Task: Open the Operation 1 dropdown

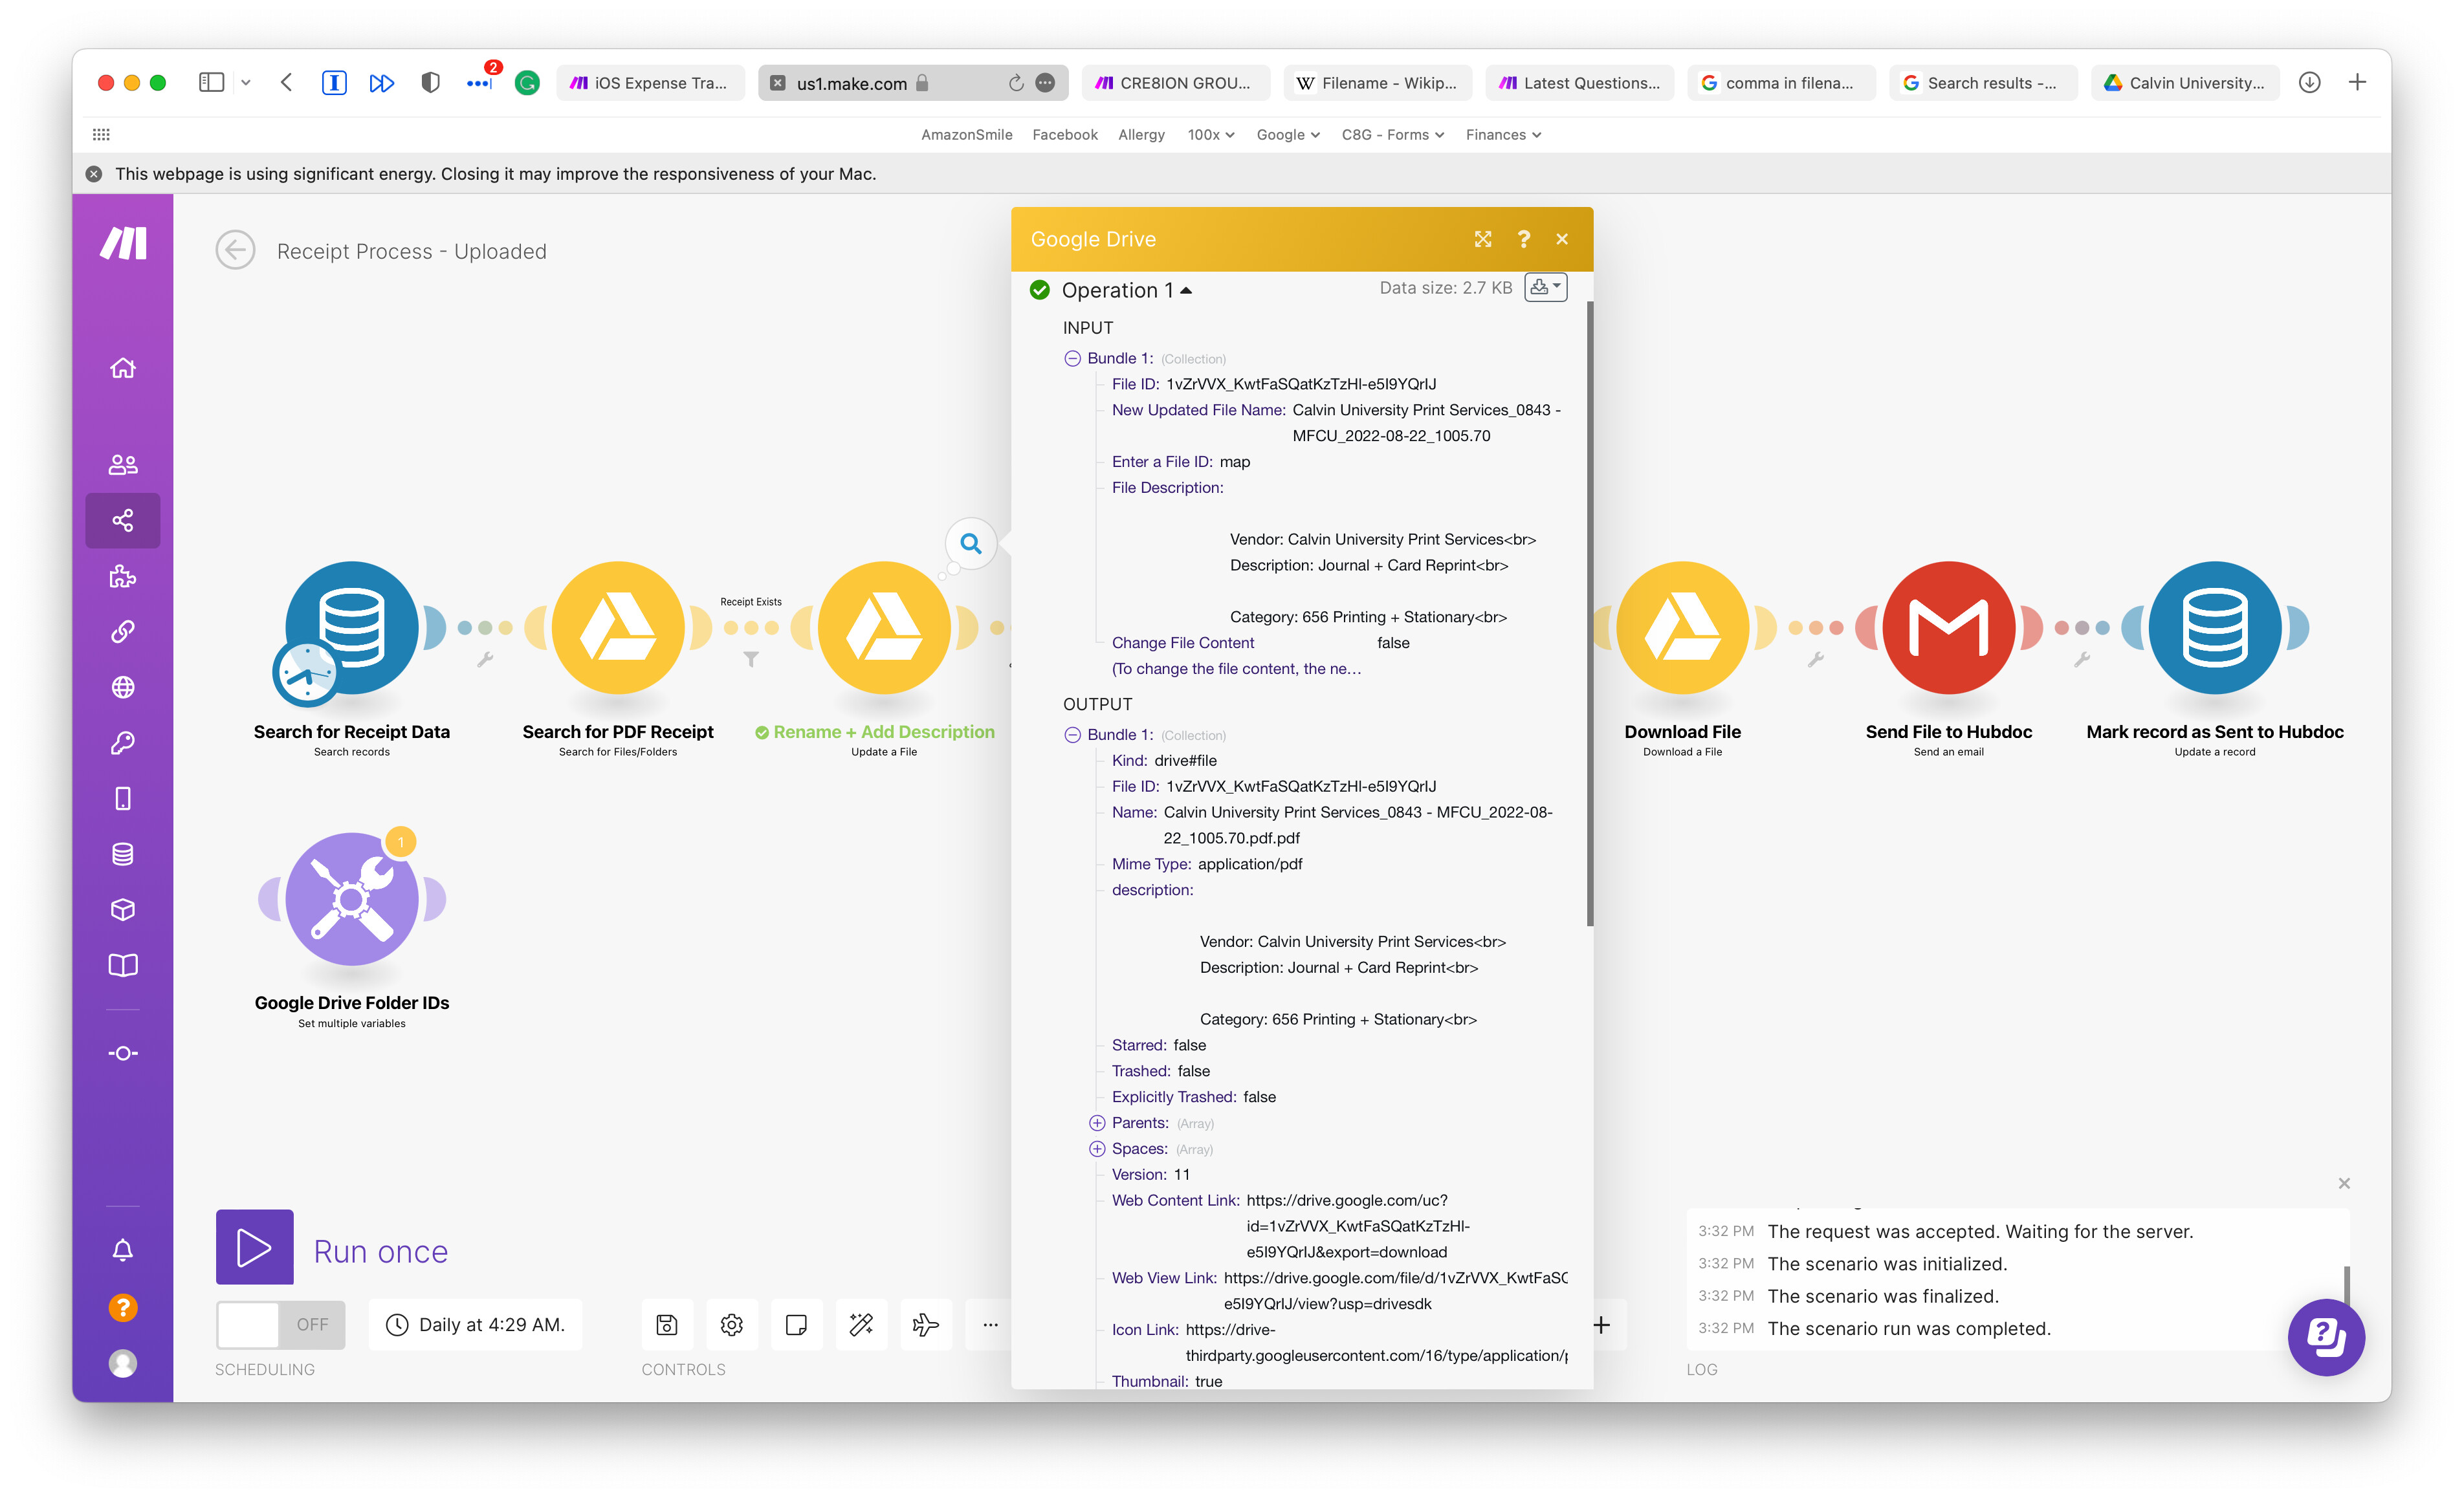Action: tap(1126, 291)
